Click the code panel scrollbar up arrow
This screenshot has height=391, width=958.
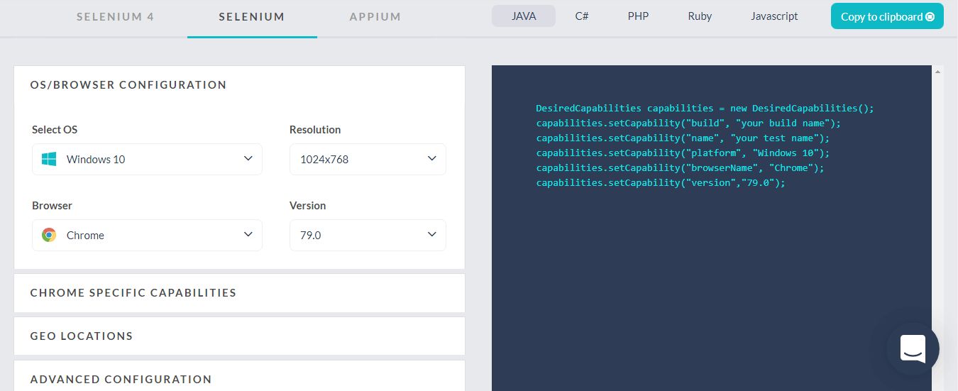[938, 72]
